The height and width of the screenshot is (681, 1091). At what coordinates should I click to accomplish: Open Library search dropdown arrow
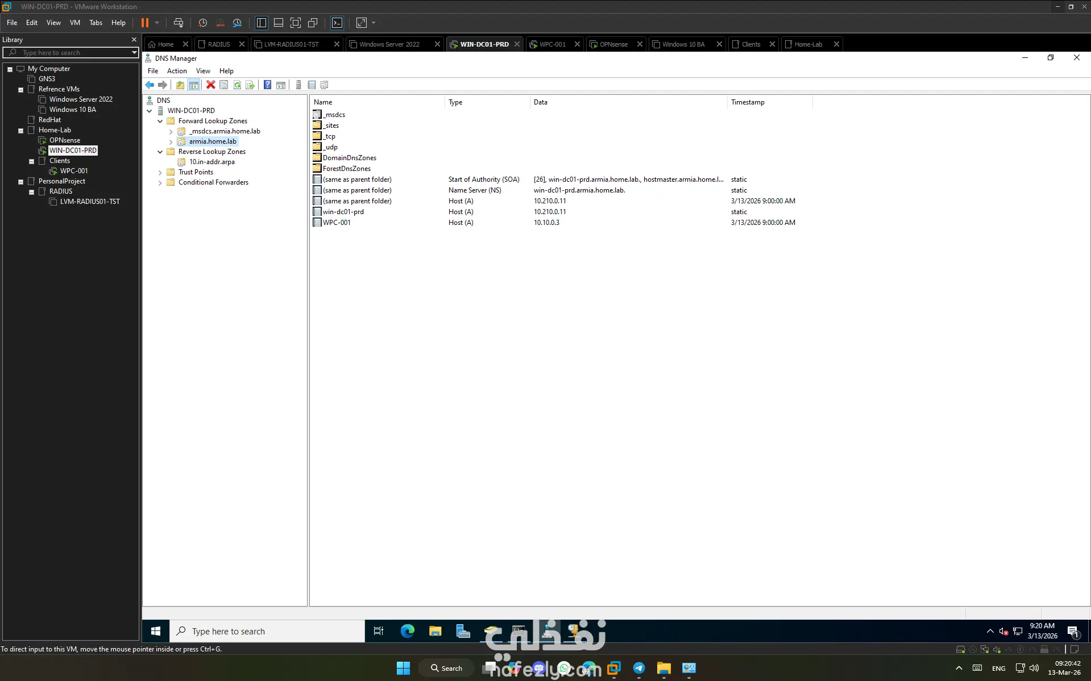[134, 52]
